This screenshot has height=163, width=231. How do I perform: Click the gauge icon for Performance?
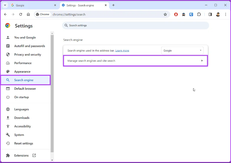tap(8, 63)
